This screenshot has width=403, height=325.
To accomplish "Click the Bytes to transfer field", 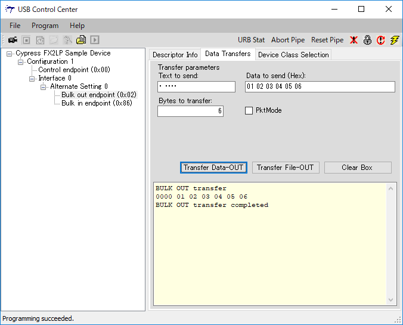I will click(190, 112).
